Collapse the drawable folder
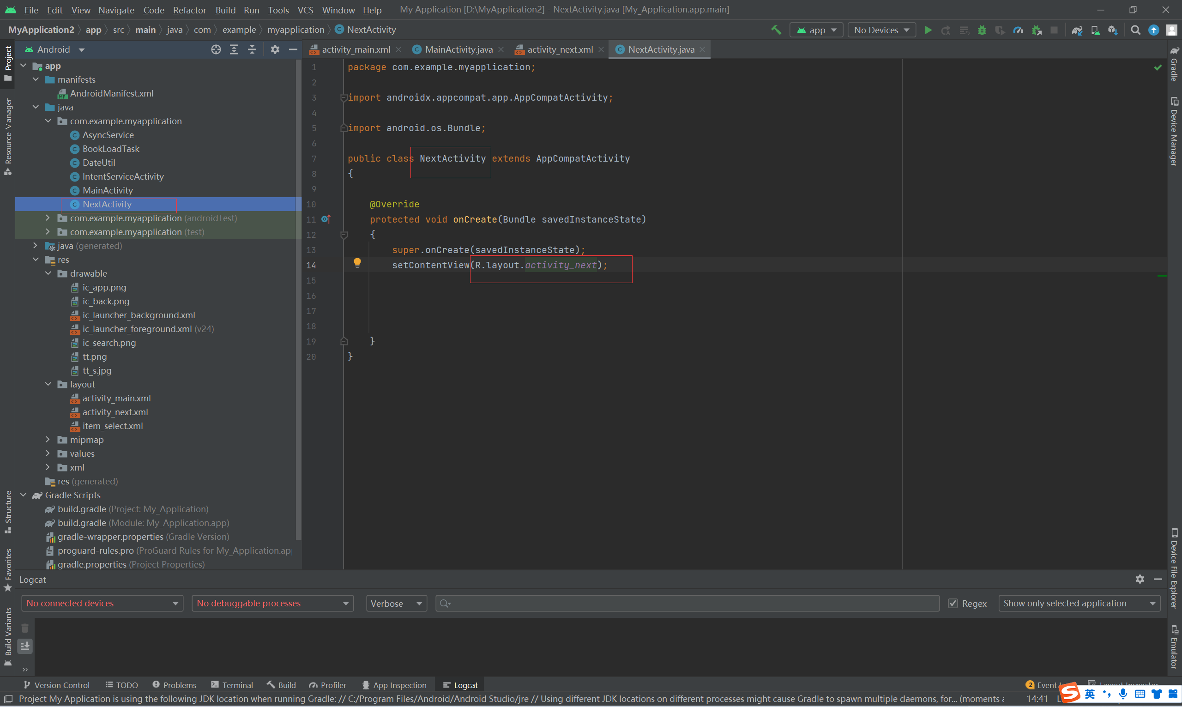1182x707 pixels. click(x=48, y=273)
